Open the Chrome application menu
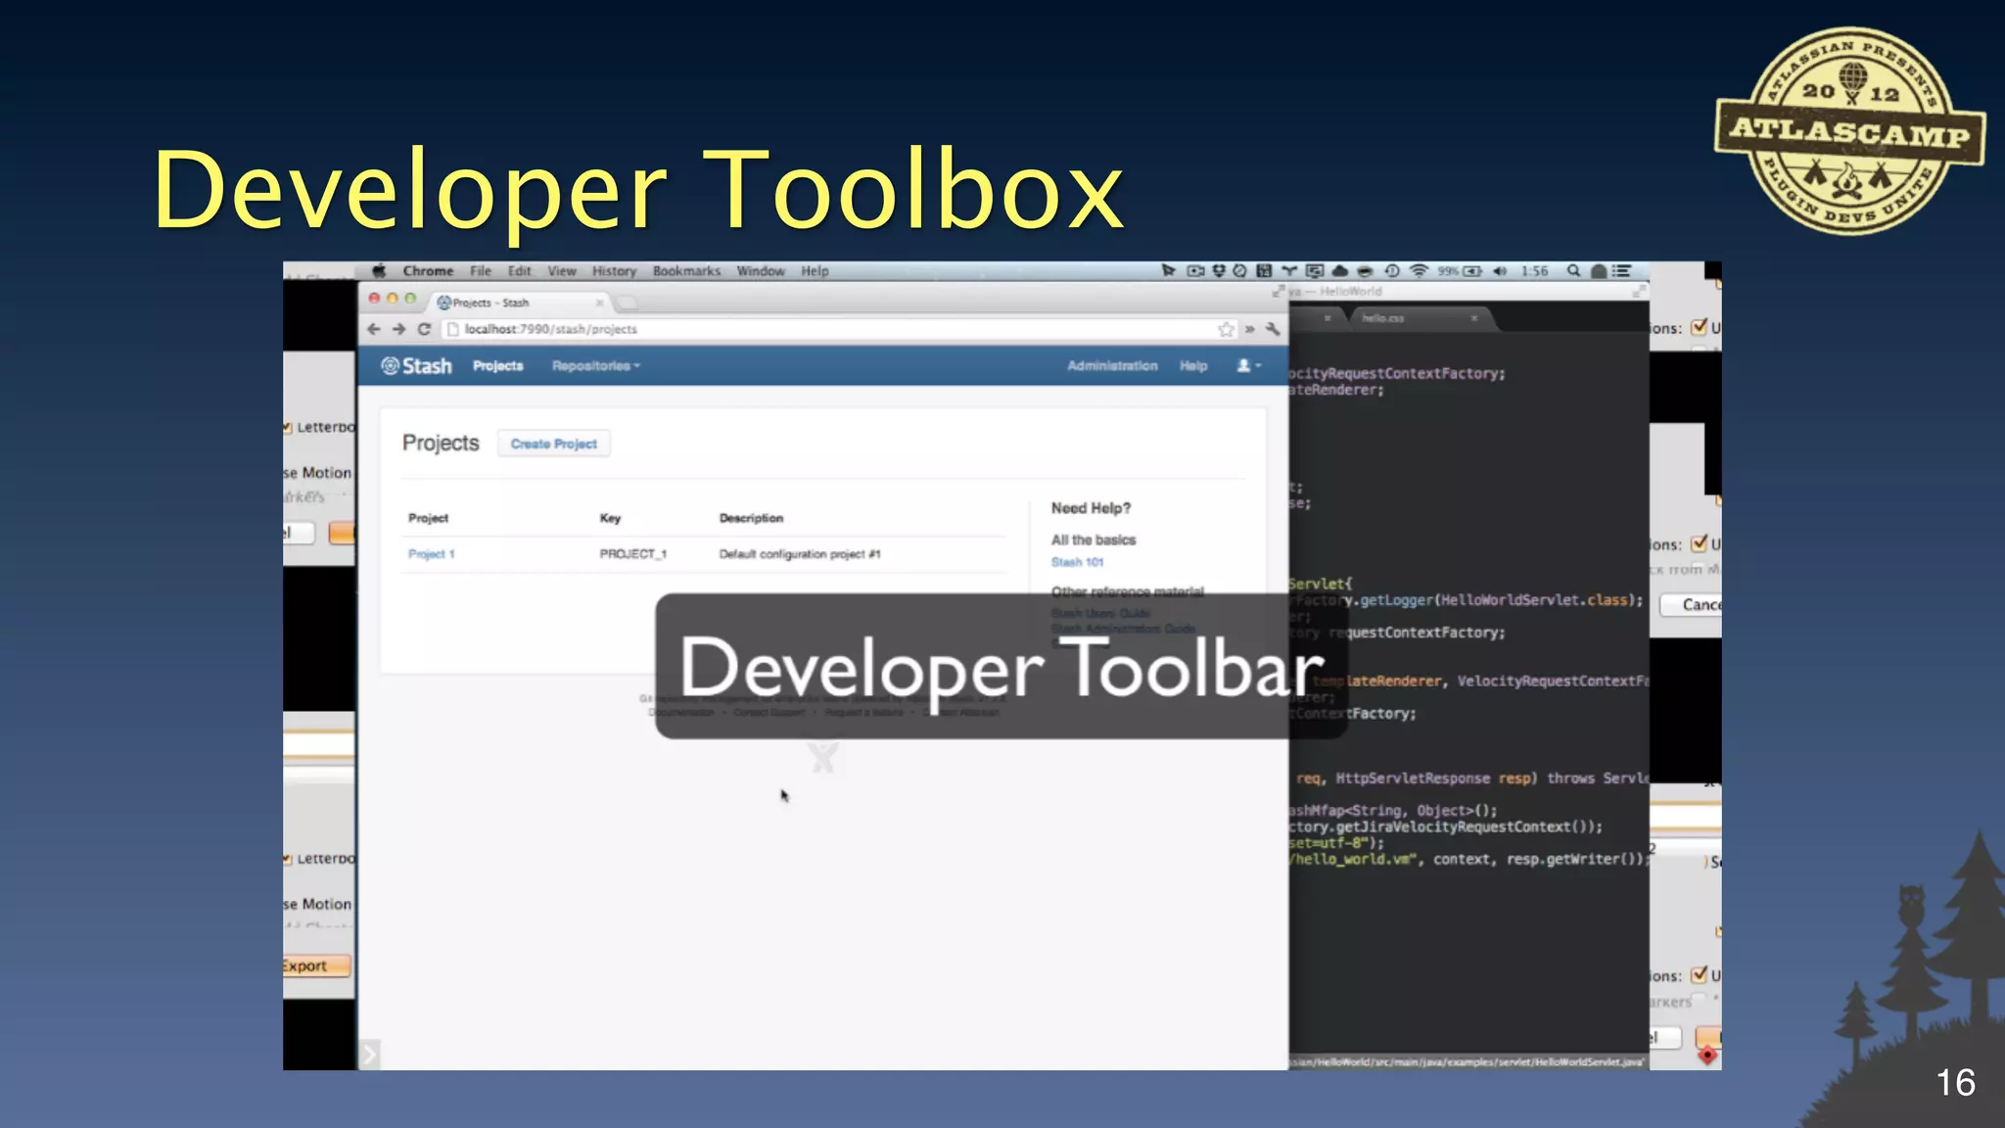 click(x=428, y=271)
